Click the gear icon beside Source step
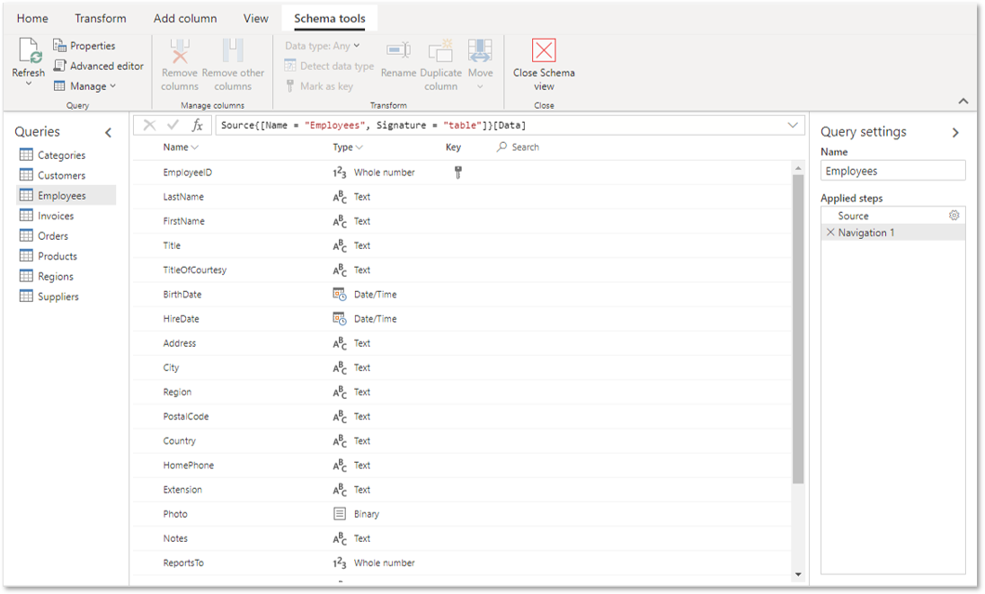Screen dimensions: 985x594 pyautogui.click(x=954, y=216)
